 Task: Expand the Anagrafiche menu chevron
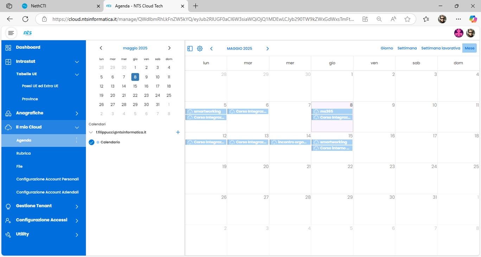tap(77, 114)
